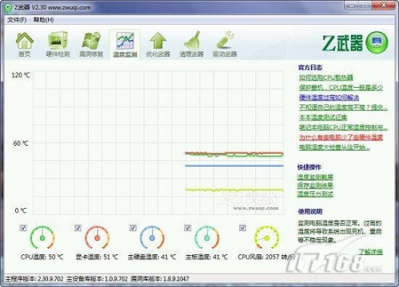The width and height of the screenshot is (399, 287).
Task: Open link 不知道自己的温度高不高？
Action: click(x=343, y=108)
